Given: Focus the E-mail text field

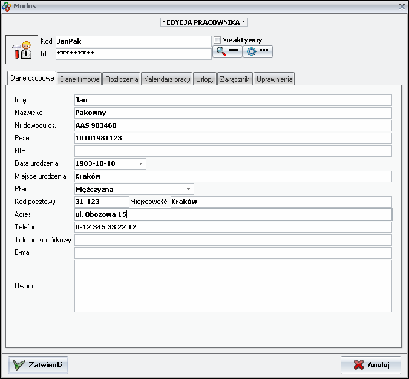Looking at the screenshot, I should tap(233, 252).
